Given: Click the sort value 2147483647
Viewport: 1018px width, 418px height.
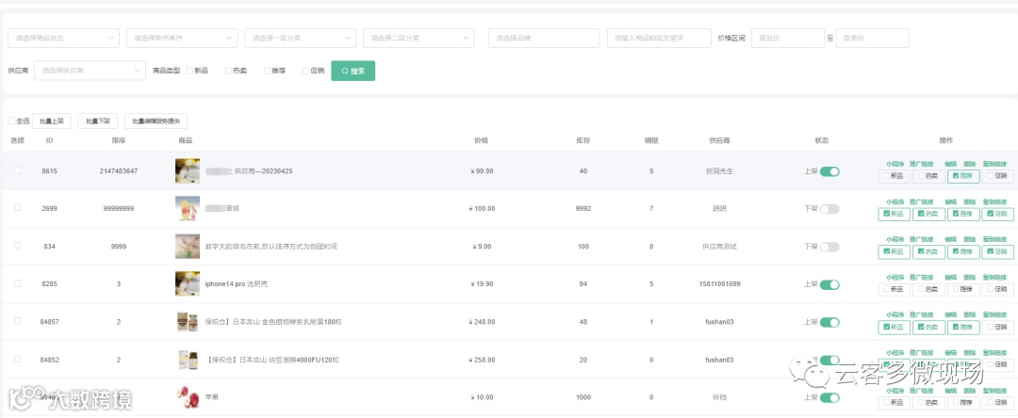Looking at the screenshot, I should [x=118, y=171].
